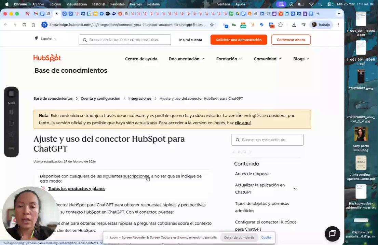Open the Apple menu

tap(7, 4)
